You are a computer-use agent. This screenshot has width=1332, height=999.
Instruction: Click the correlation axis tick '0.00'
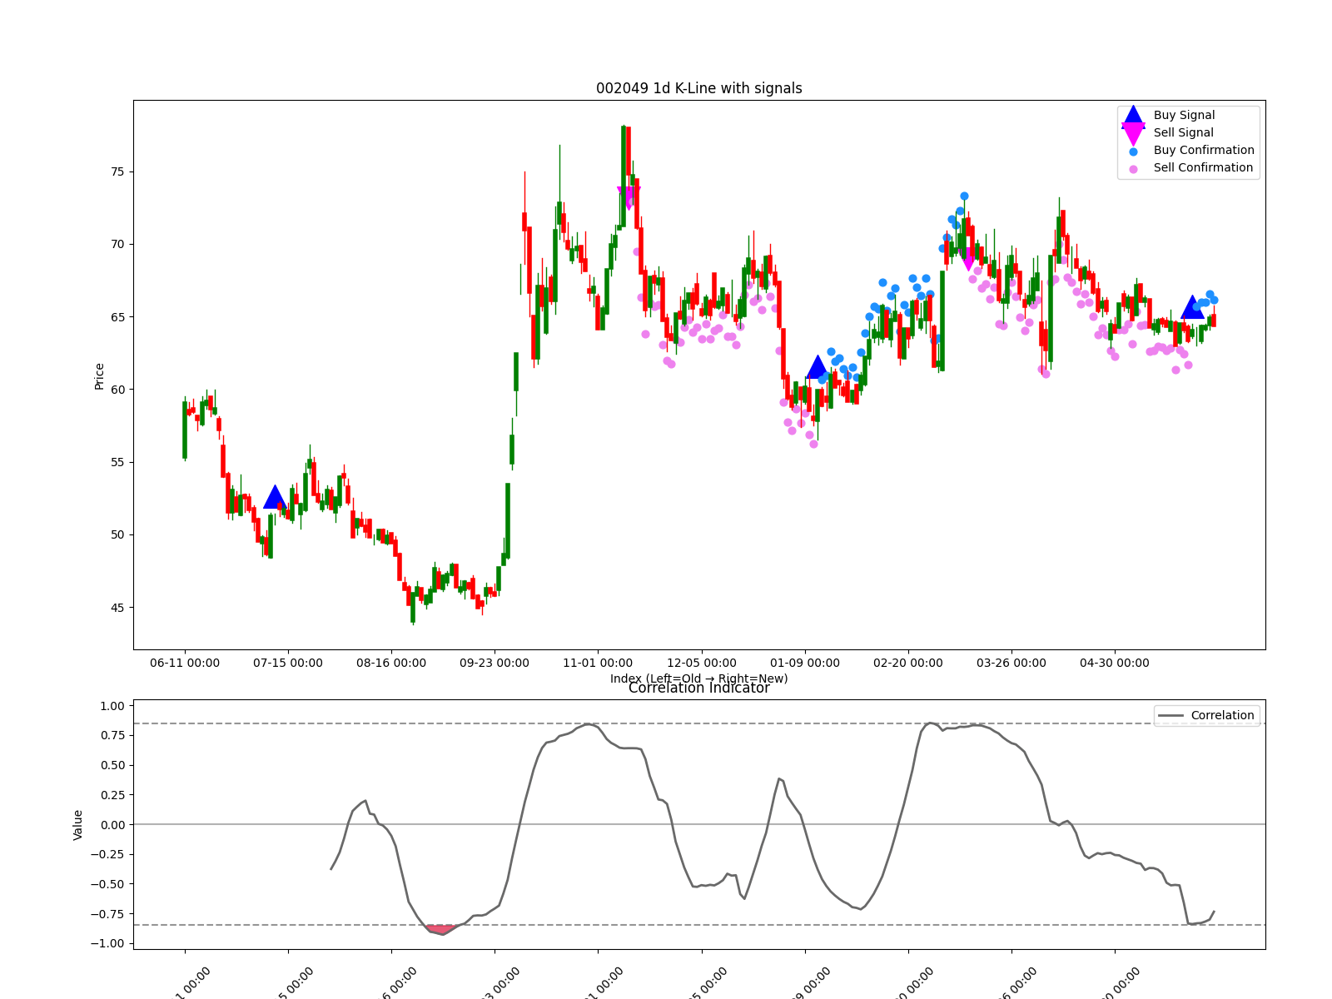point(112,825)
